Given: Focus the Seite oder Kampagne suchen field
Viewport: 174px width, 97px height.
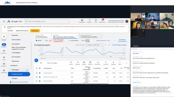Looking at the screenshot, I should pyautogui.click(x=47, y=21).
